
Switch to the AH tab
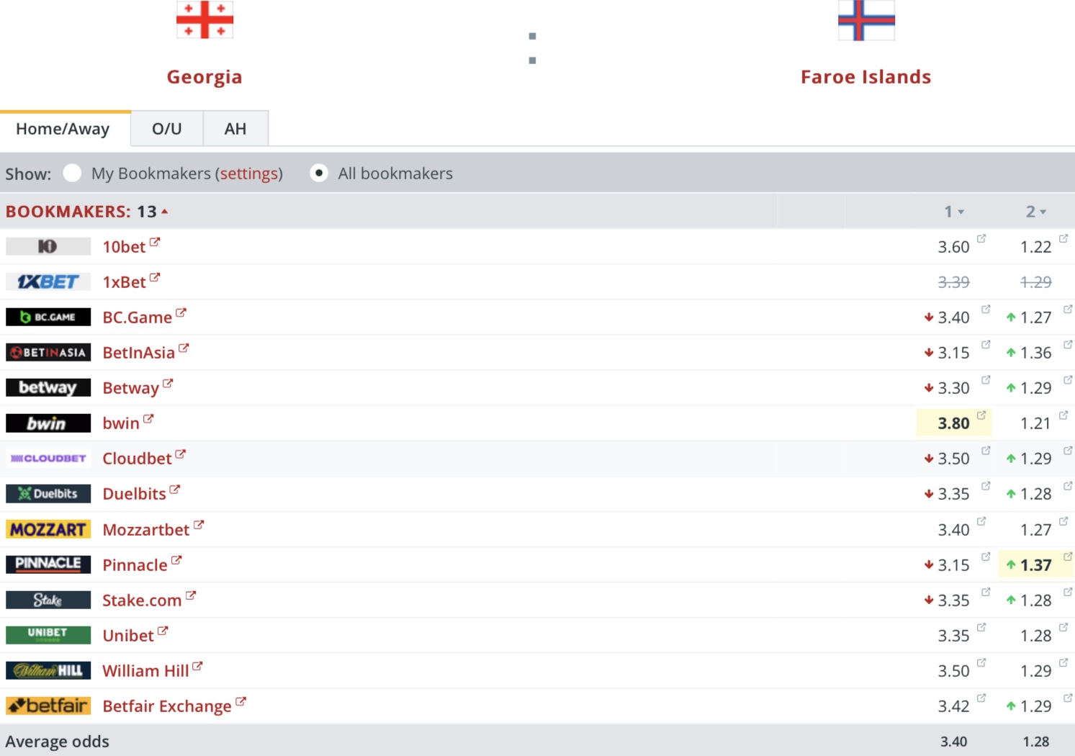click(x=235, y=129)
